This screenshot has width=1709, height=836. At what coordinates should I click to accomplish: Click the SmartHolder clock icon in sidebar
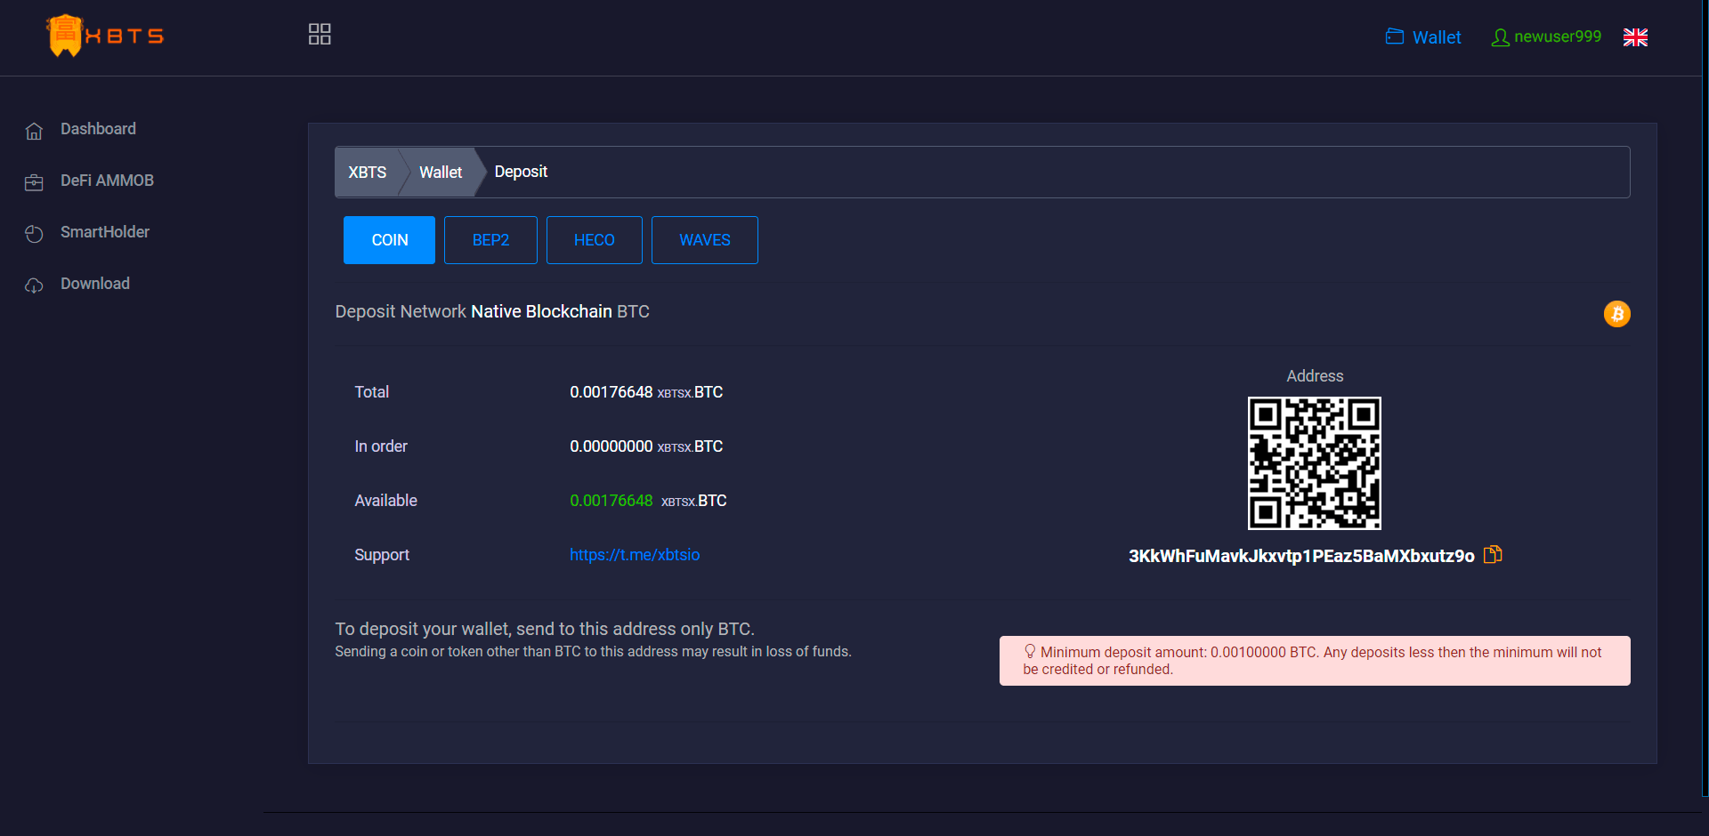tap(34, 233)
